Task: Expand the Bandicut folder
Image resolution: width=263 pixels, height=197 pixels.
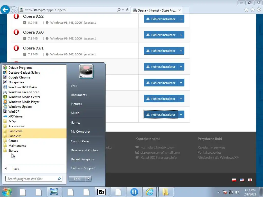Action: pyautogui.click(x=35, y=136)
